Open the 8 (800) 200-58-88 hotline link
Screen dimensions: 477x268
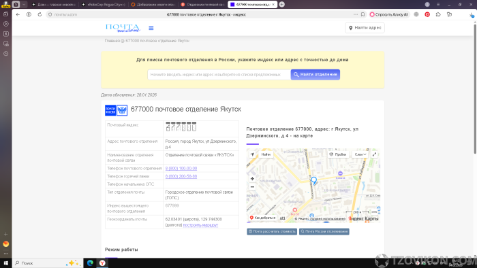click(181, 176)
